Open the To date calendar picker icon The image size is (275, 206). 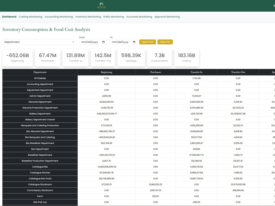(134, 42)
